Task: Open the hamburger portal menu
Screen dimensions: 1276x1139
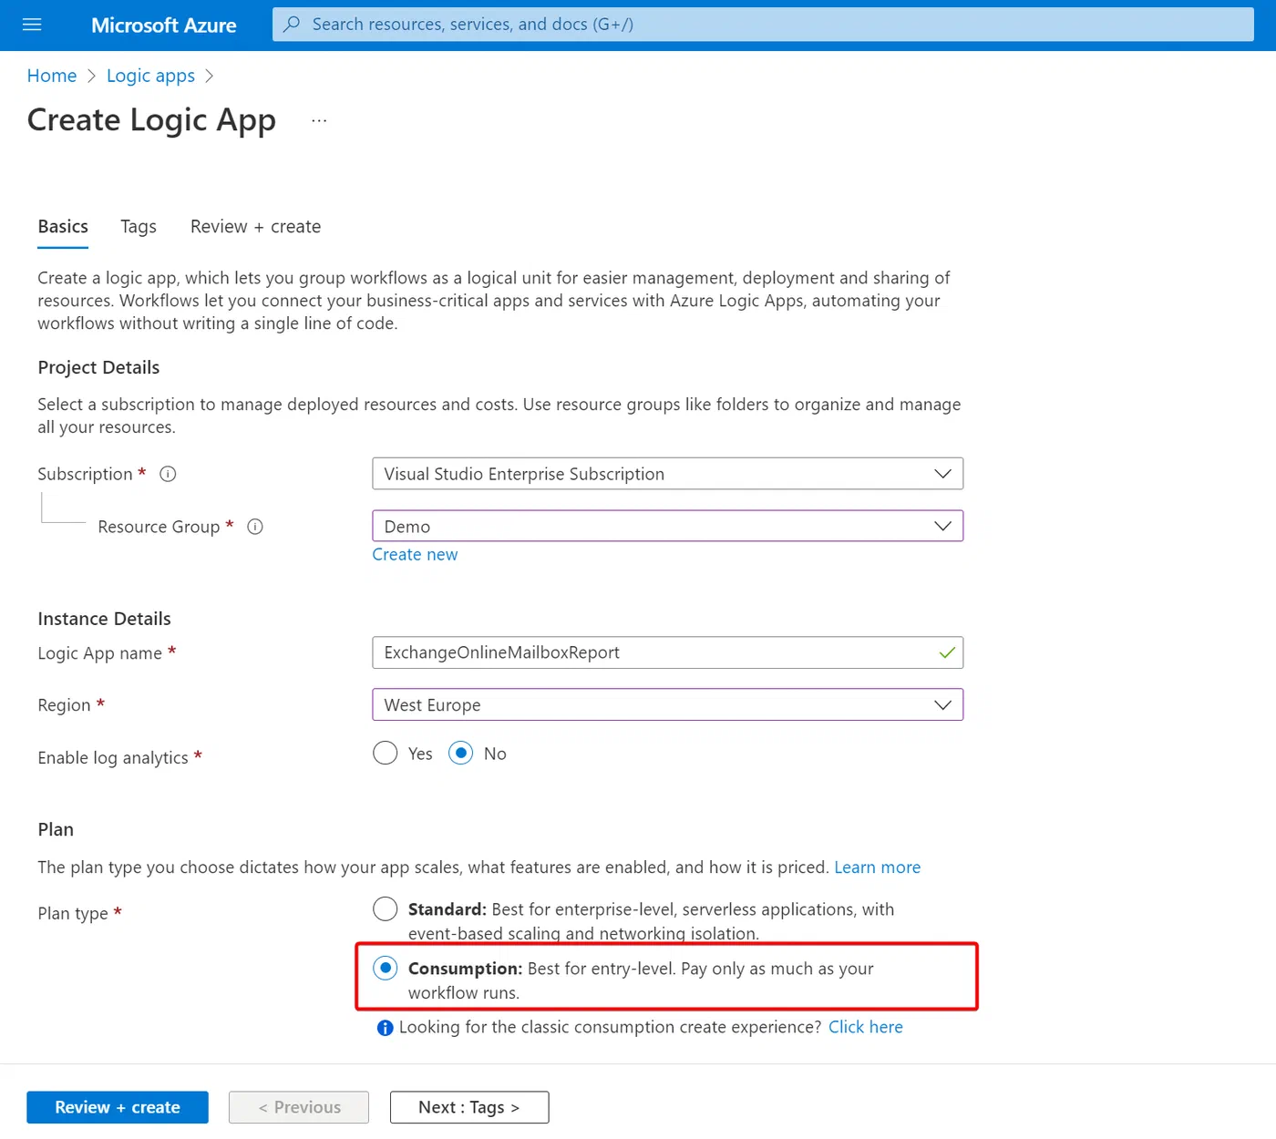Action: tap(32, 25)
